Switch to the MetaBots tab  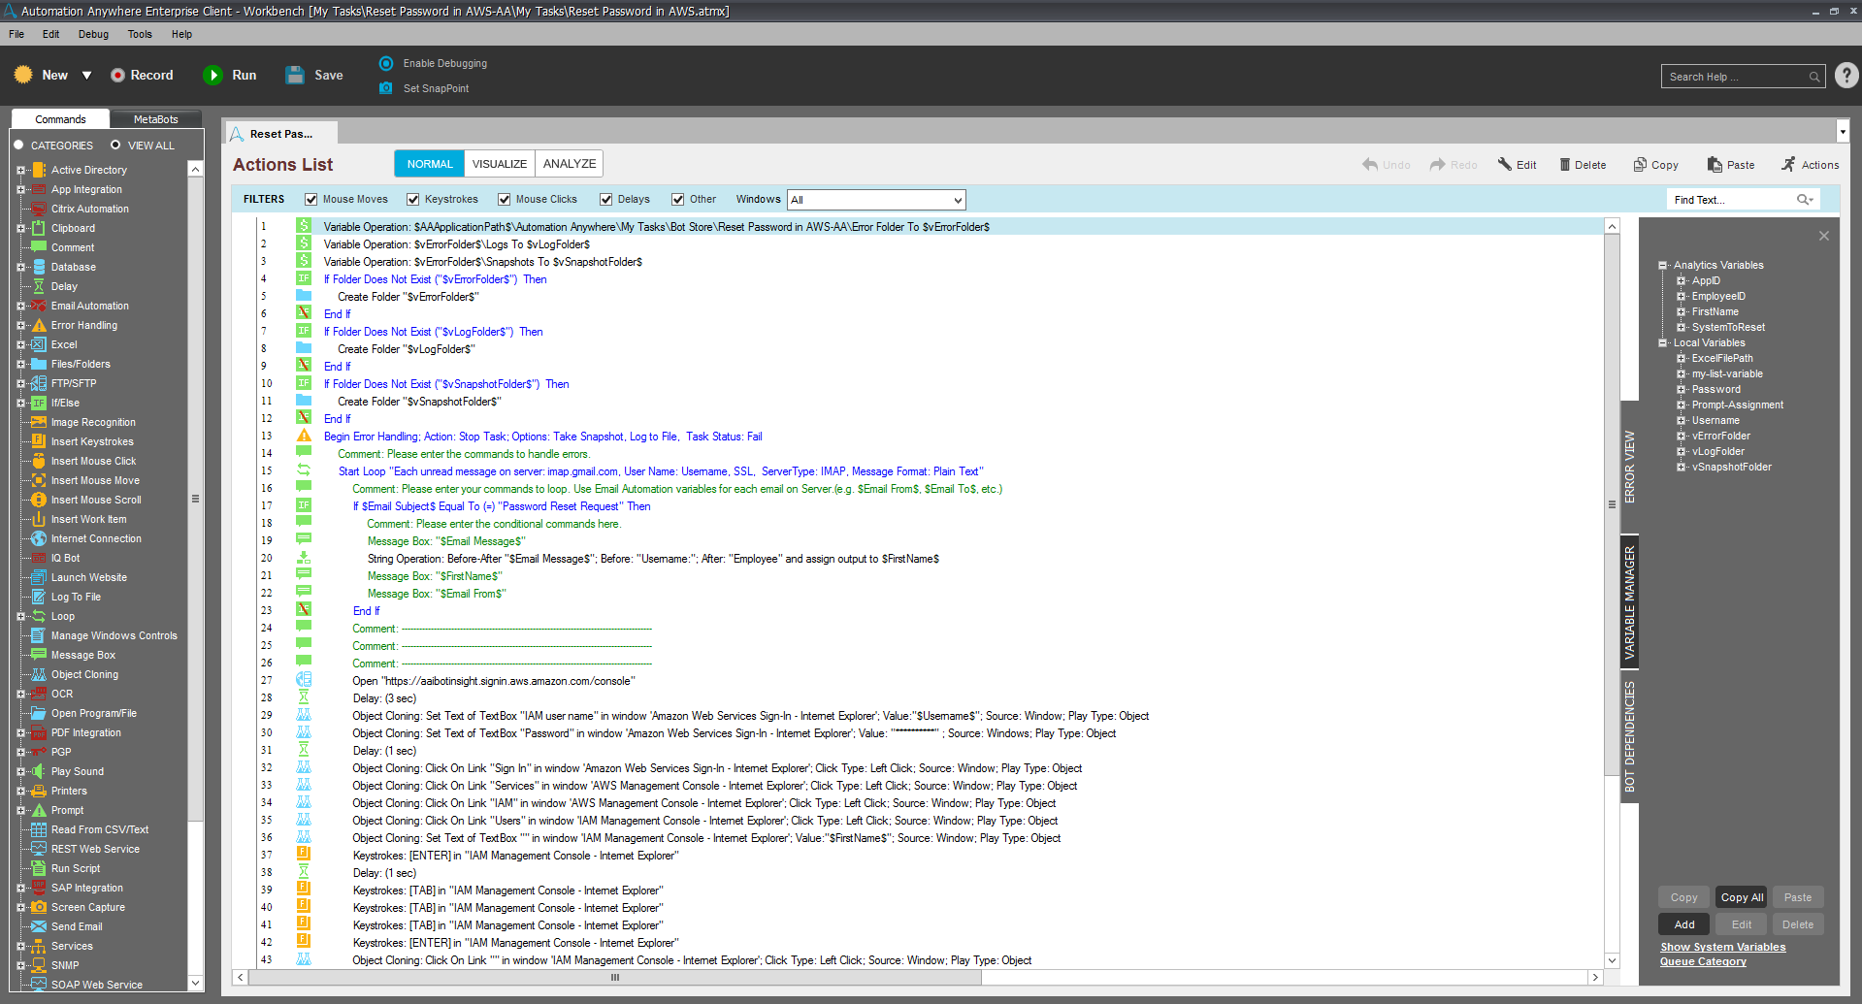click(155, 119)
